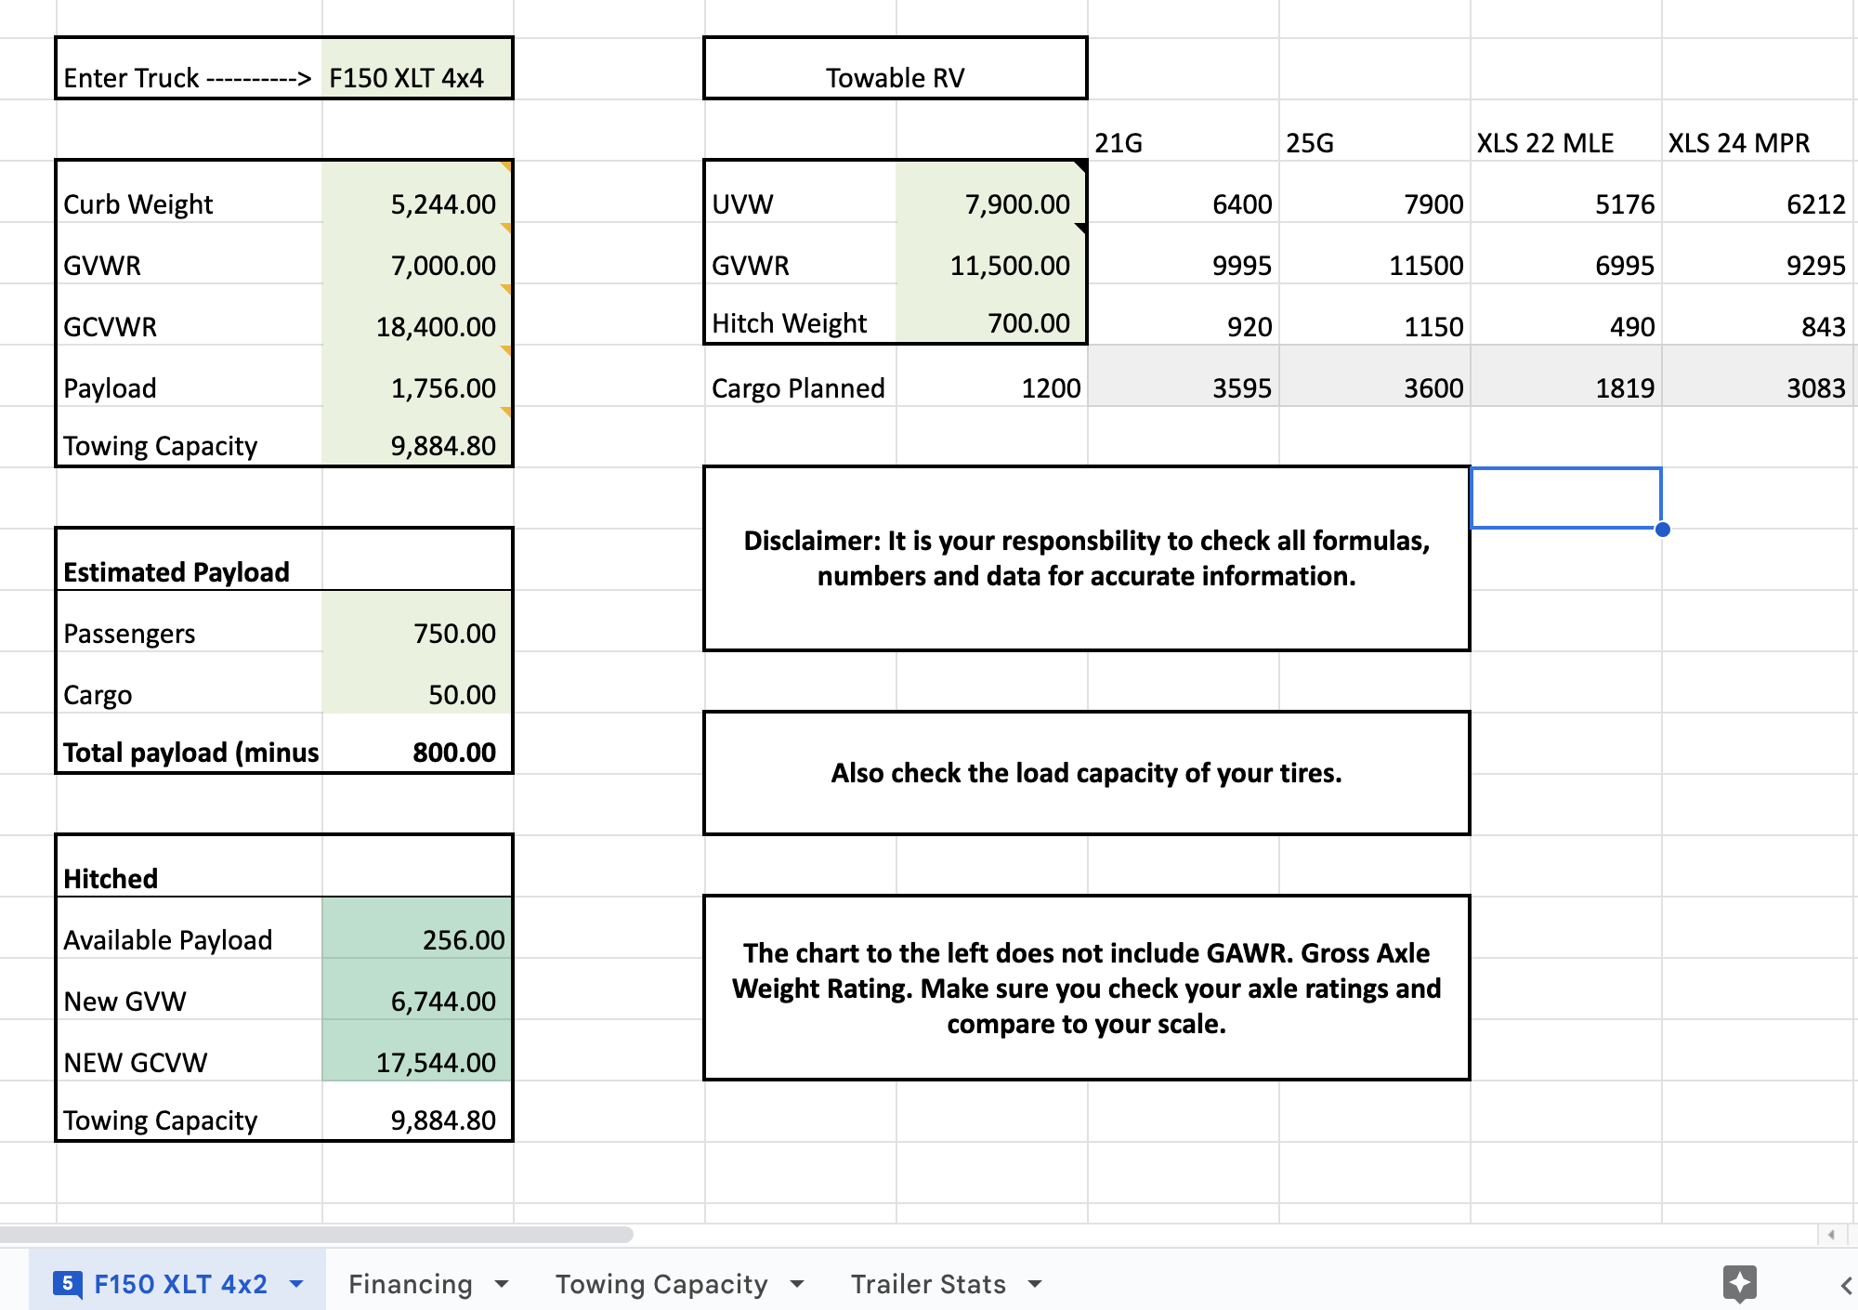Select the Passengers 750.00 cell
Viewport: 1858px width, 1310px height.
pyautogui.click(x=417, y=633)
